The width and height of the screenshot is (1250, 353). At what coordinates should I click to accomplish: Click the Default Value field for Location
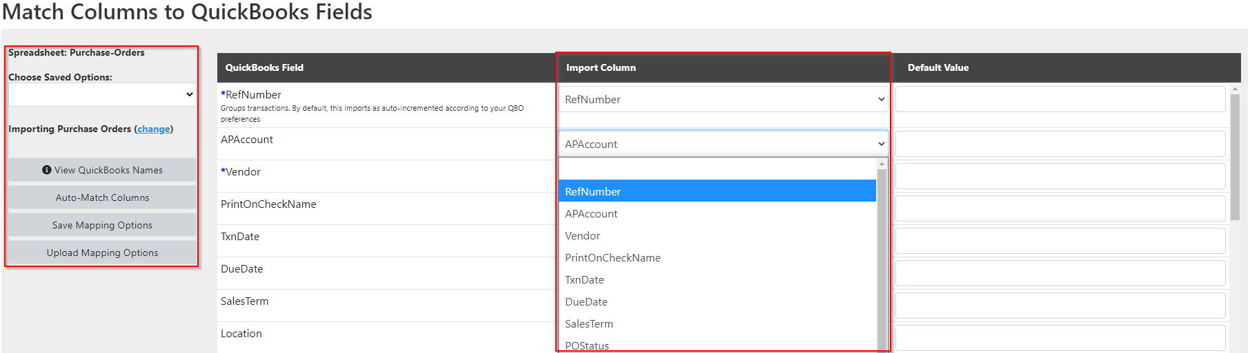tap(1060, 338)
